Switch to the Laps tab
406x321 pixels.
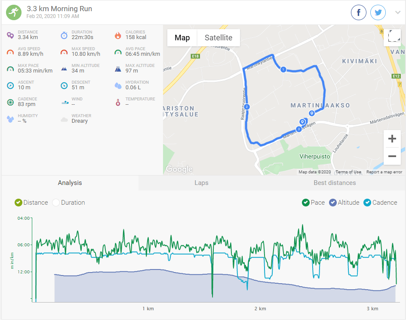[201, 183]
